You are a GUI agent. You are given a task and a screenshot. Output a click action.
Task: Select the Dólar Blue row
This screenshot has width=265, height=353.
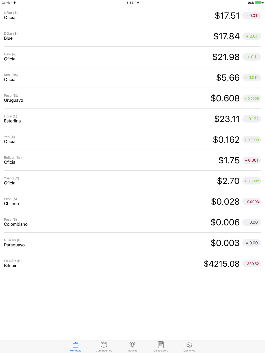[106, 36]
